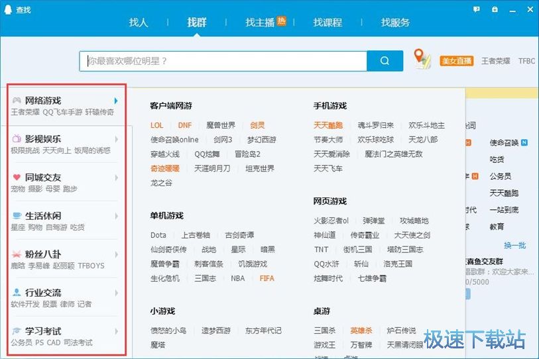The image size is (539, 359).
Task: Expand the 影视娱乐 category arrow
Action: click(x=116, y=139)
